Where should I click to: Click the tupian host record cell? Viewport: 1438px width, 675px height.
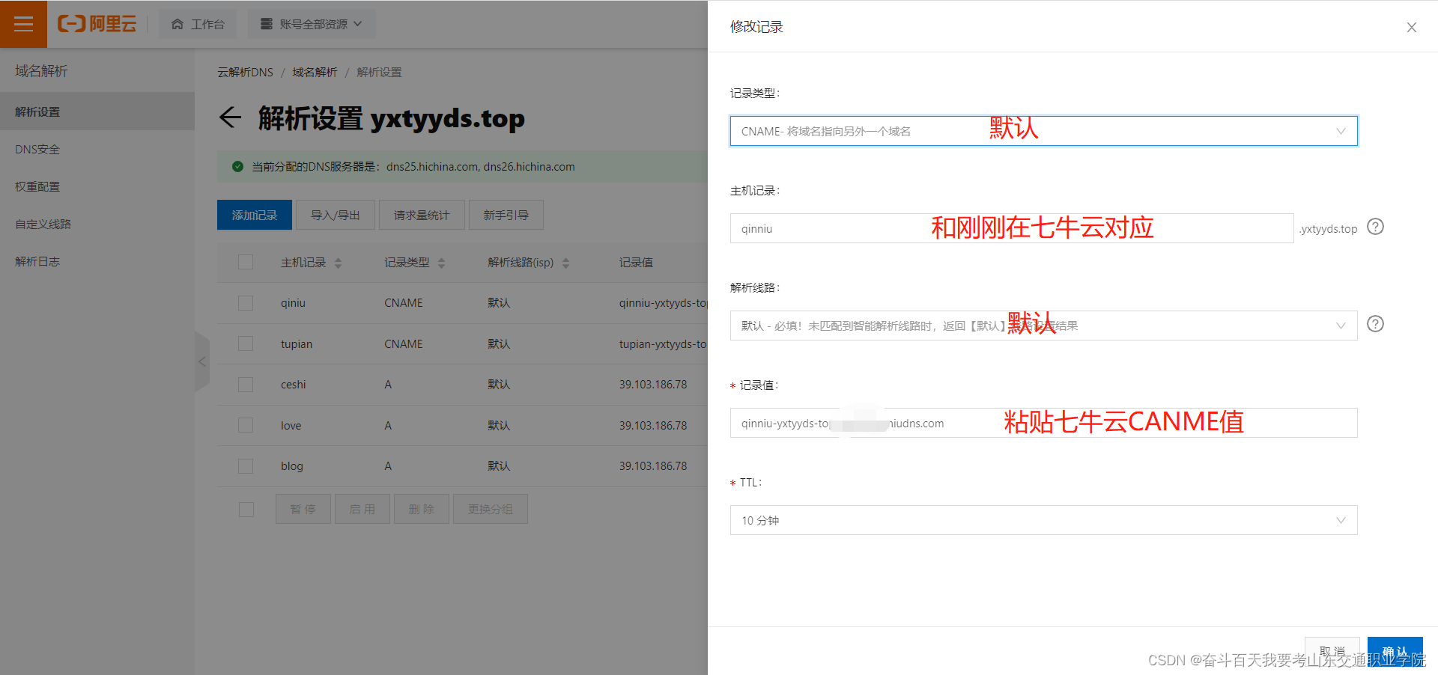tap(297, 344)
